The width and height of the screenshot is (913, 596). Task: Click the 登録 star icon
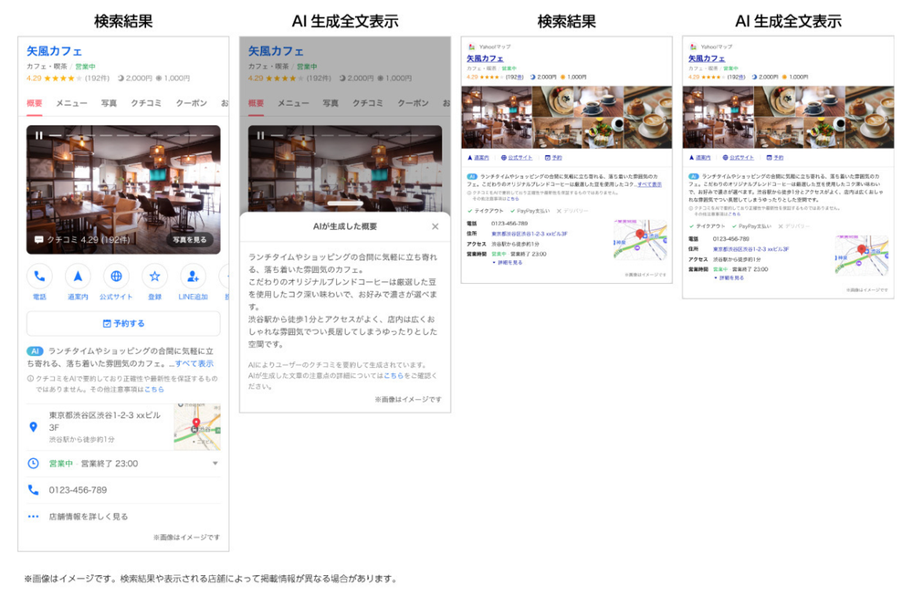[154, 276]
